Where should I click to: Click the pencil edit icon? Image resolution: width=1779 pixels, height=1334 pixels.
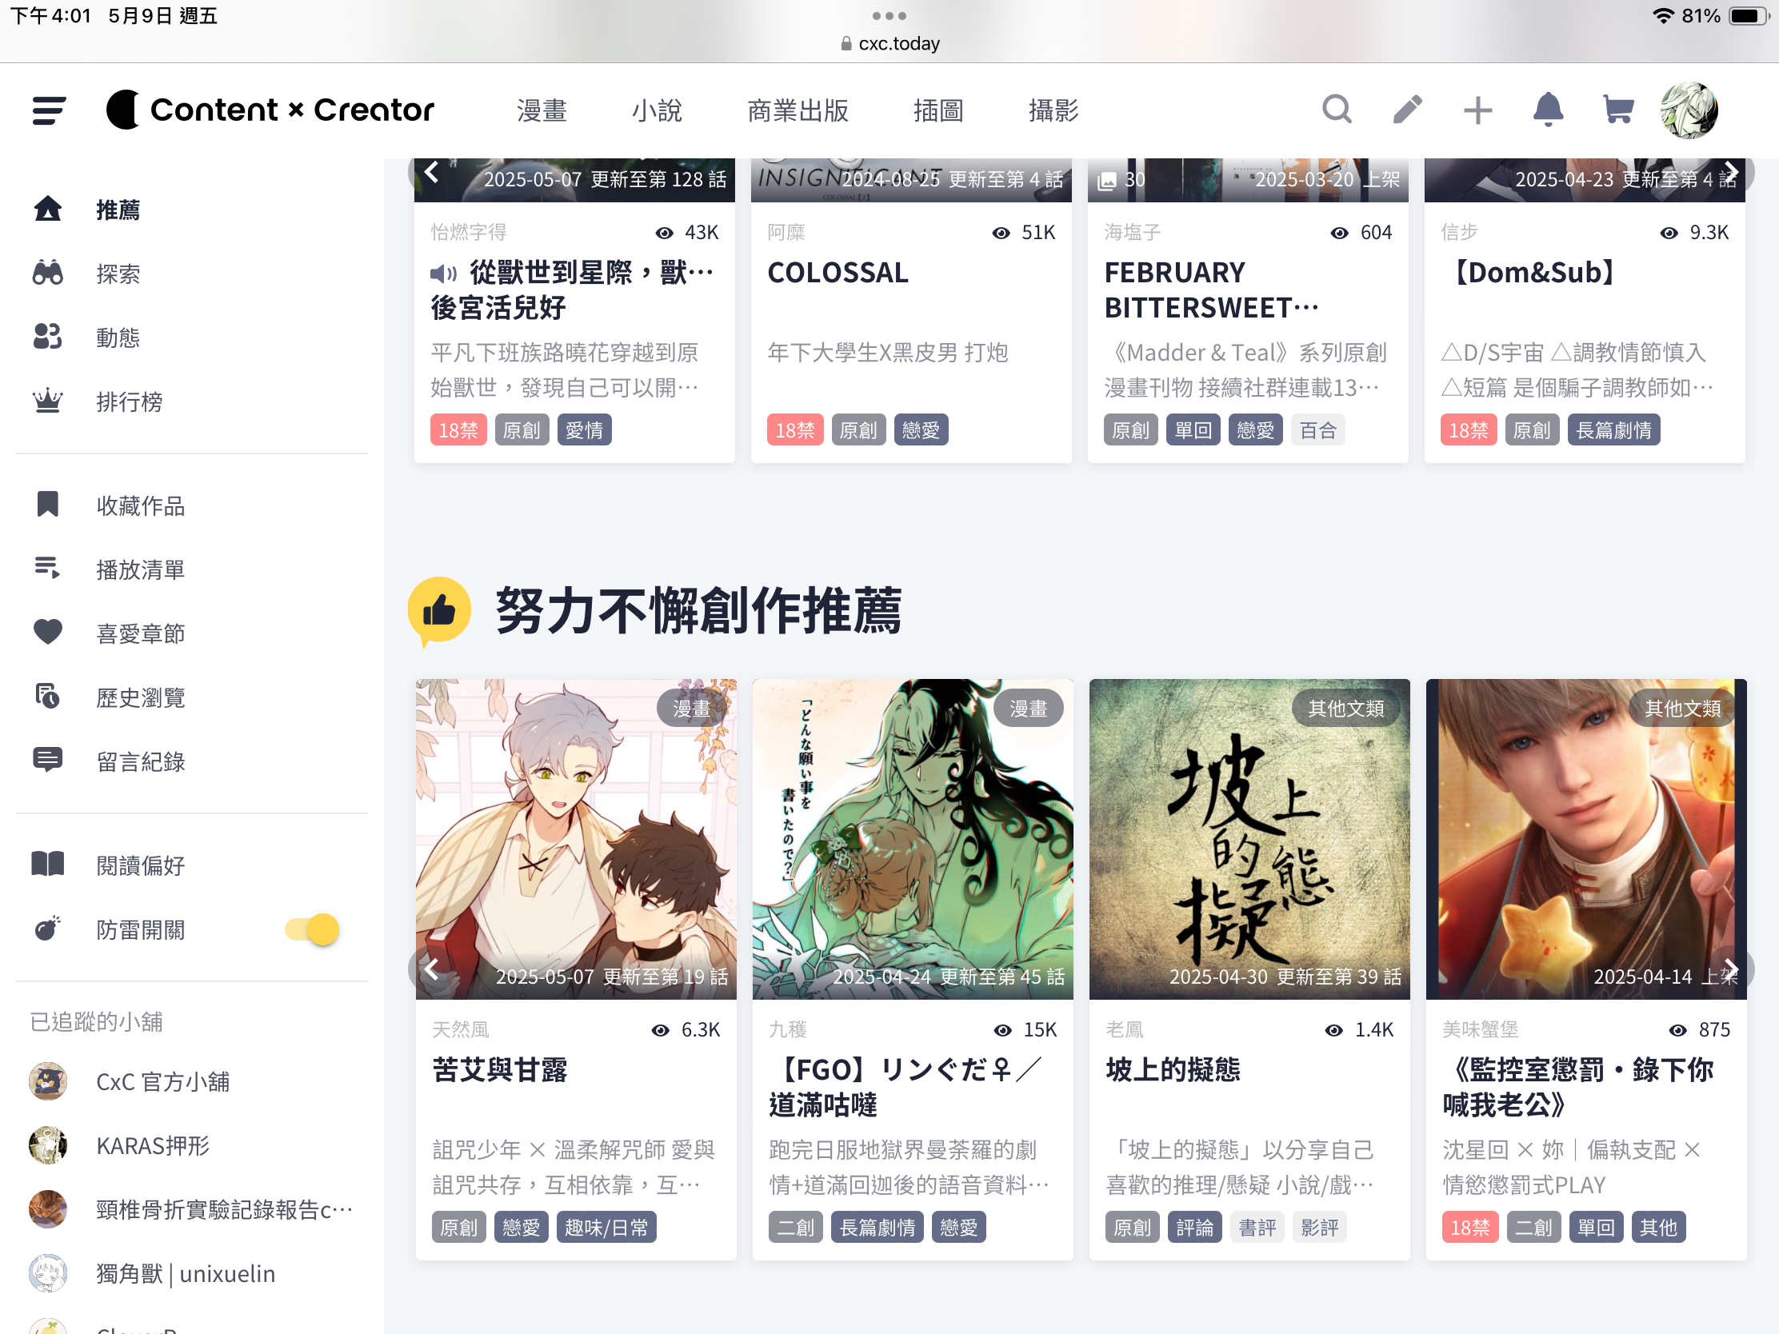tap(1407, 110)
